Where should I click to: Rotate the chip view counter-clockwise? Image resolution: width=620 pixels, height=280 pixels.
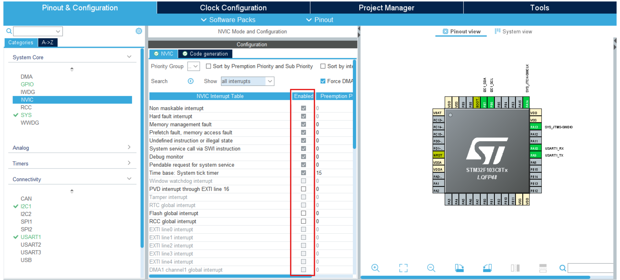click(487, 268)
